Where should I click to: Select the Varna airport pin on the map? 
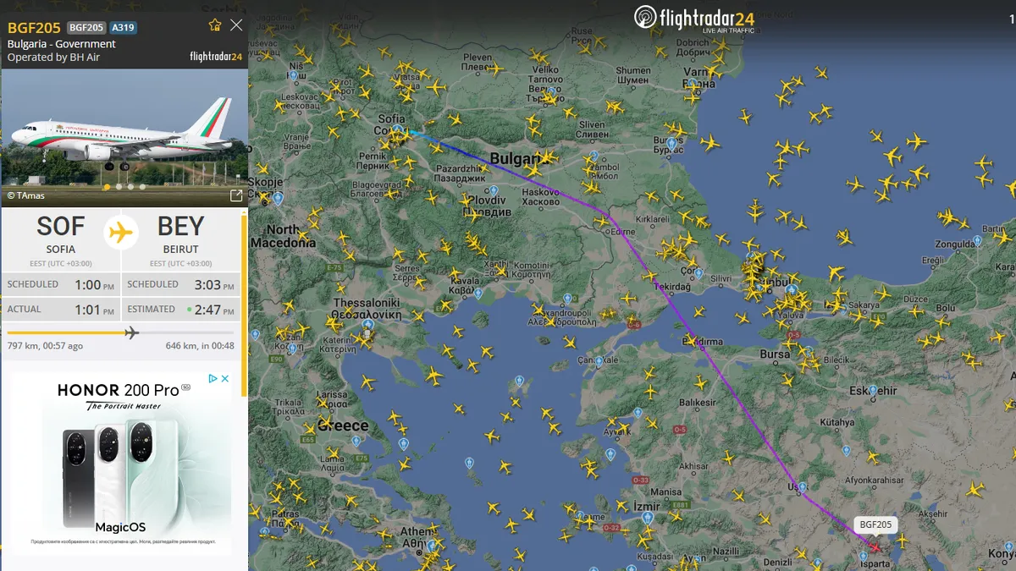click(694, 85)
